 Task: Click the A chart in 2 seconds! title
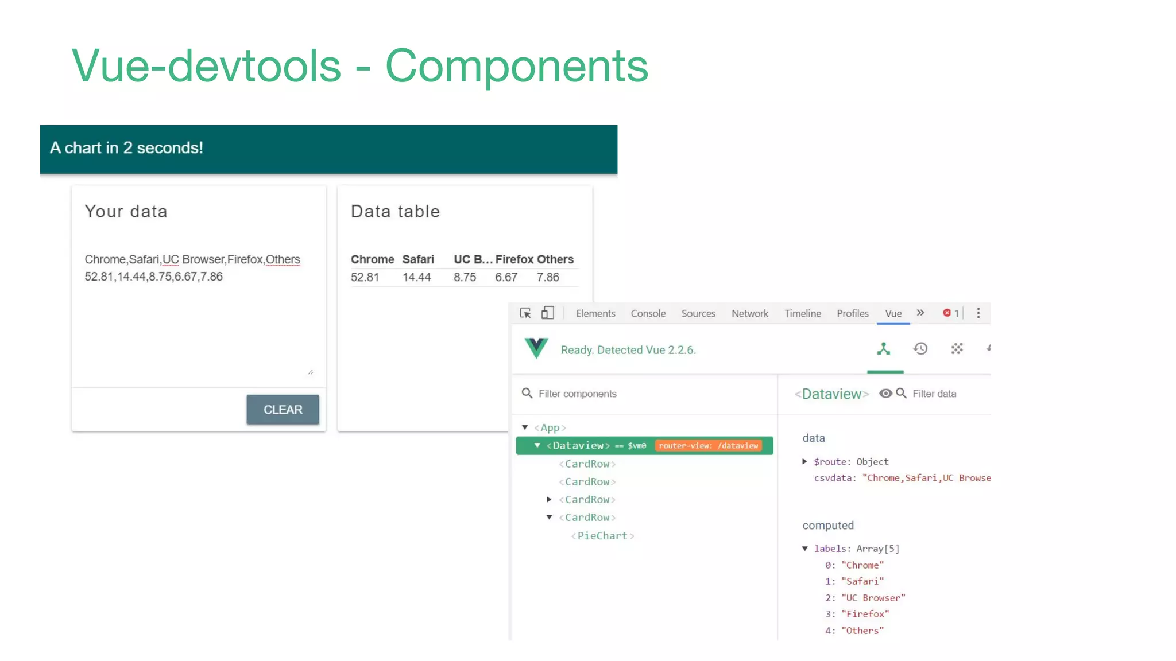pos(126,148)
